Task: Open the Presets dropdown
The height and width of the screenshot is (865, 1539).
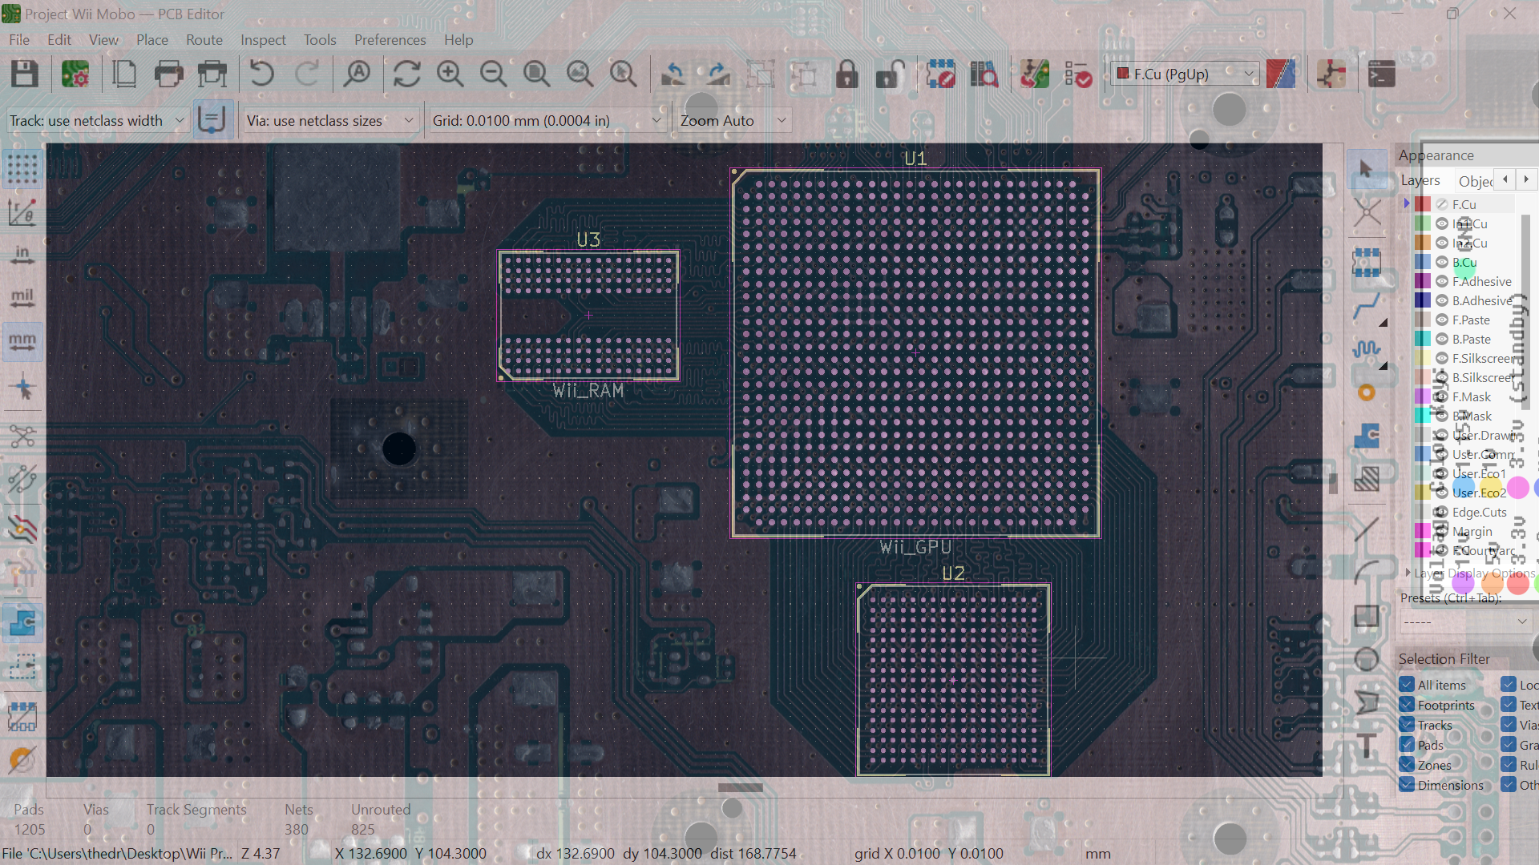Action: (x=1466, y=622)
